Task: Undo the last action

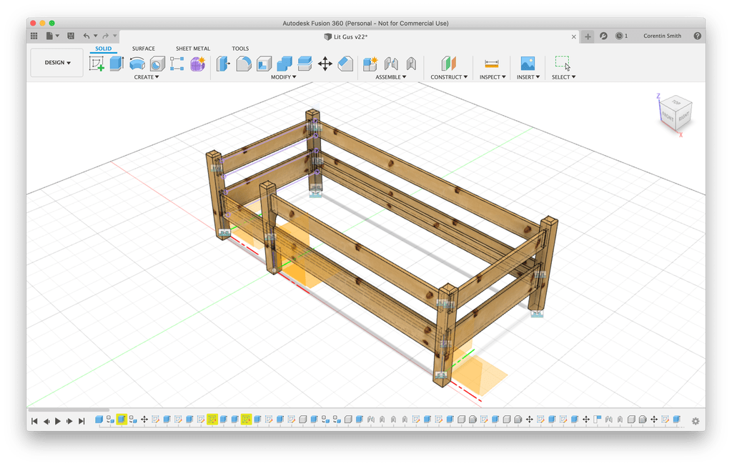Action: [86, 36]
